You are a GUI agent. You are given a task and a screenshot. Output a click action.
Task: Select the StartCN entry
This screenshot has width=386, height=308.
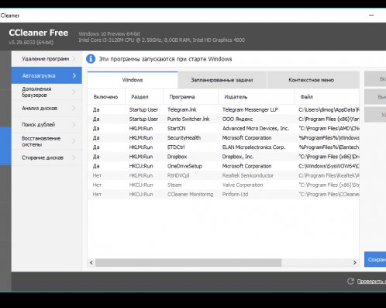click(x=223, y=129)
